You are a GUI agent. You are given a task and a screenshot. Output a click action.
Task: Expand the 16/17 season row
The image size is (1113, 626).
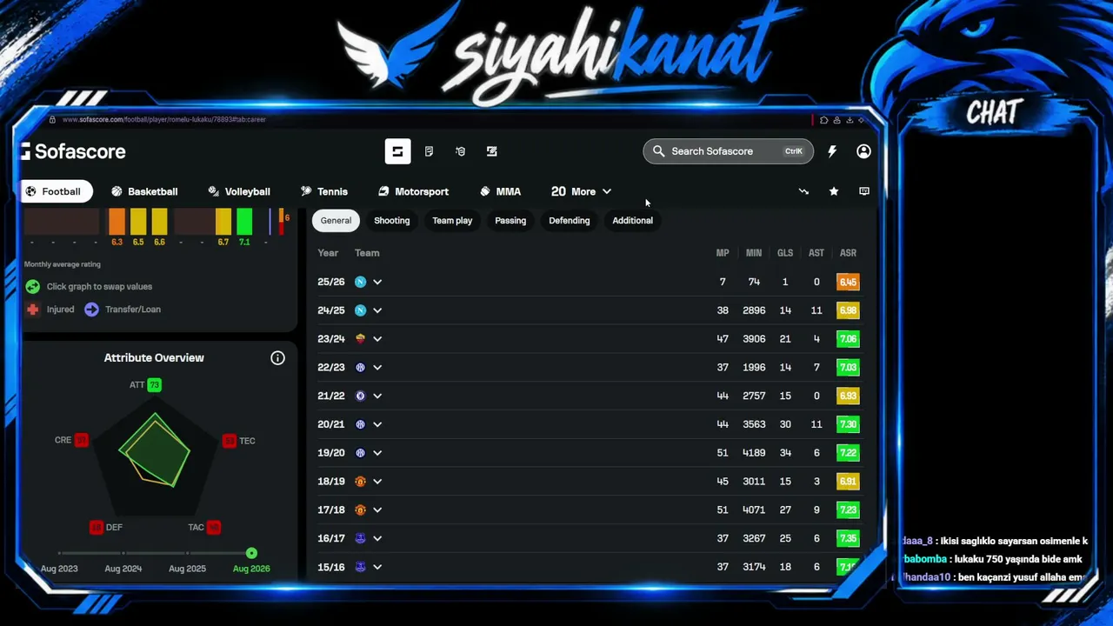(377, 538)
